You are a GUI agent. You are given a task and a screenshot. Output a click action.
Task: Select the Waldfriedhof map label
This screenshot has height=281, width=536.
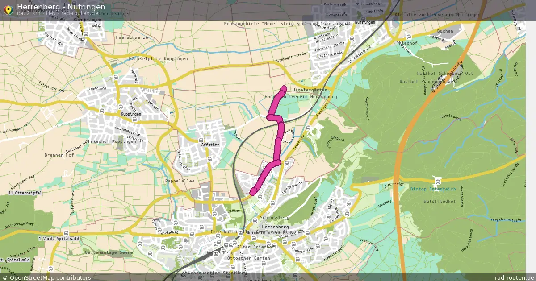click(x=440, y=201)
